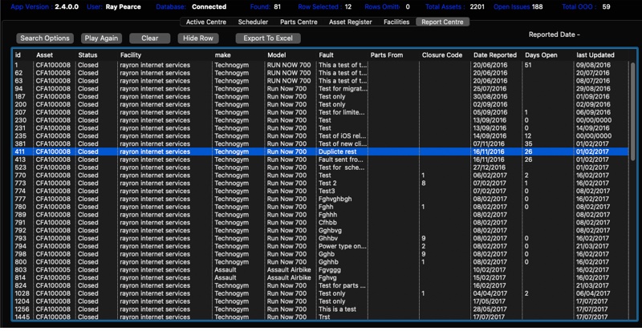Click the 'Test of iOS rel...' fault cell
Screen dimensions: 642x331
pos(343,135)
